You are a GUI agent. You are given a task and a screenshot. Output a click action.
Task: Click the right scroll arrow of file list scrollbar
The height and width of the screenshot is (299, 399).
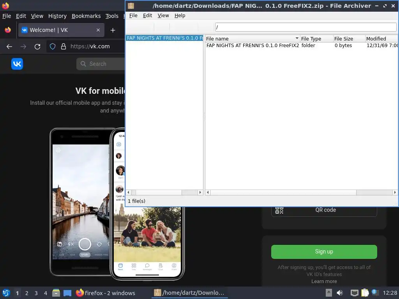395,192
